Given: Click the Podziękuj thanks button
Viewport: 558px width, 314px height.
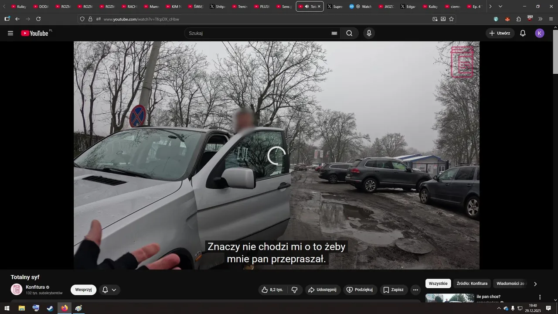Looking at the screenshot, I should click(x=360, y=290).
